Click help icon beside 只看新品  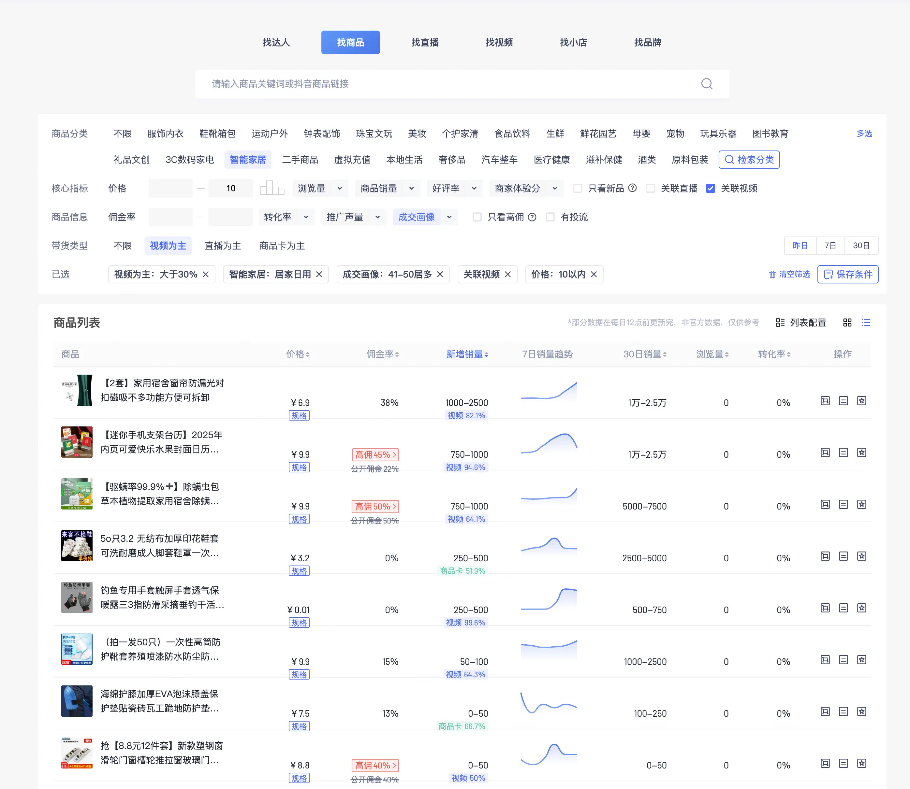632,188
